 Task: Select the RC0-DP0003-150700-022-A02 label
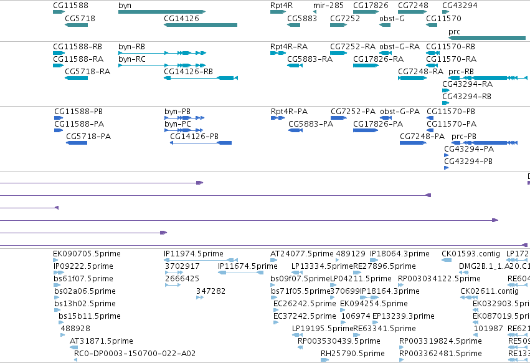point(135,354)
